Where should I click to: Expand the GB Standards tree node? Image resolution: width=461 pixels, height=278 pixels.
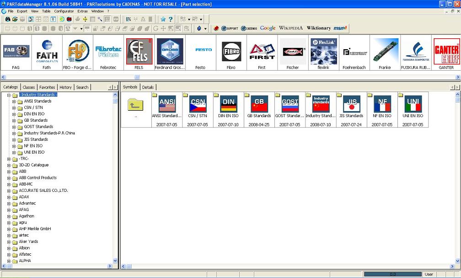(x=14, y=121)
